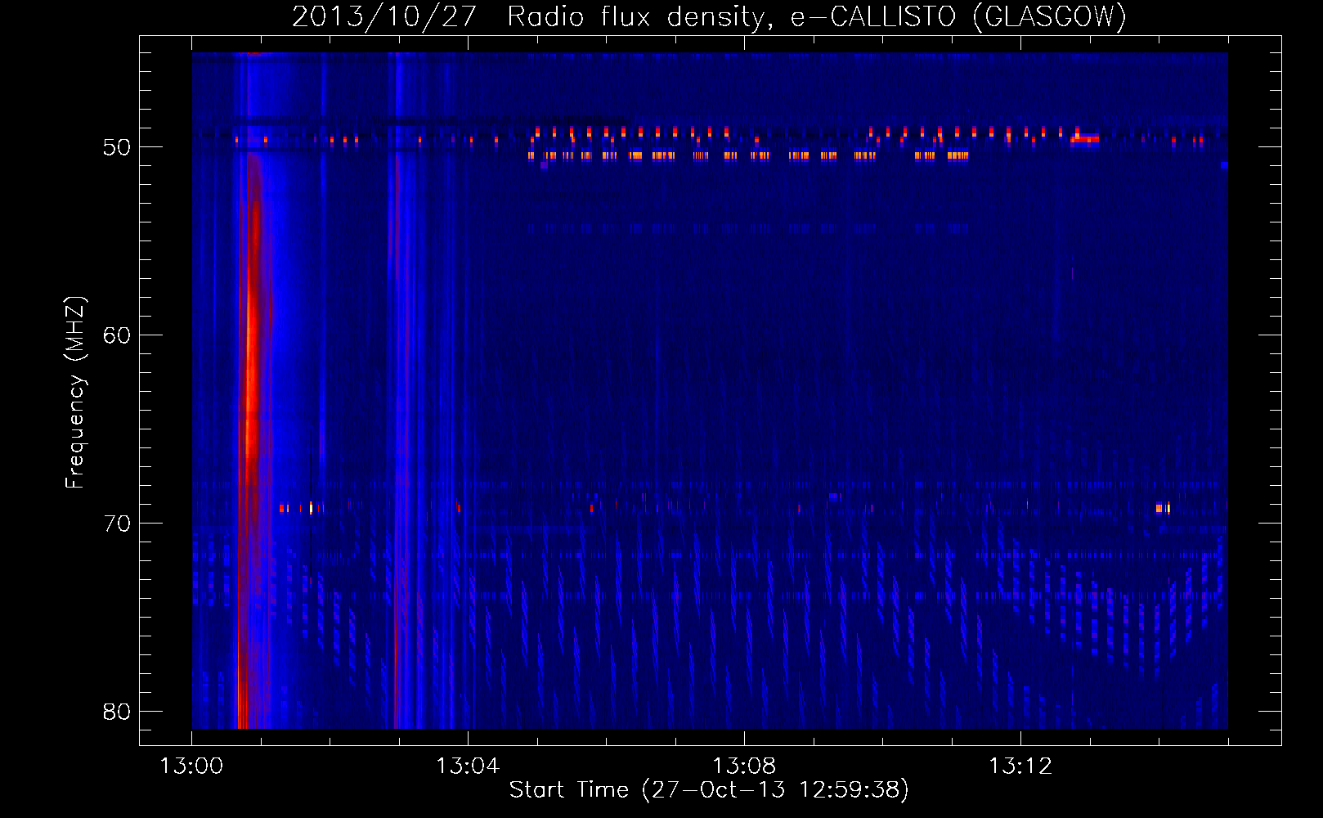The image size is (1323, 818).
Task: Click the 'Start Time (27-Oct-13 12:59:38)' label
Action: coord(709,789)
